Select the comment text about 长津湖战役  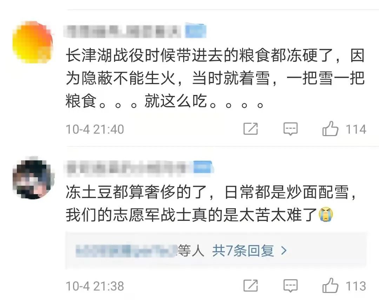pyautogui.click(x=215, y=78)
